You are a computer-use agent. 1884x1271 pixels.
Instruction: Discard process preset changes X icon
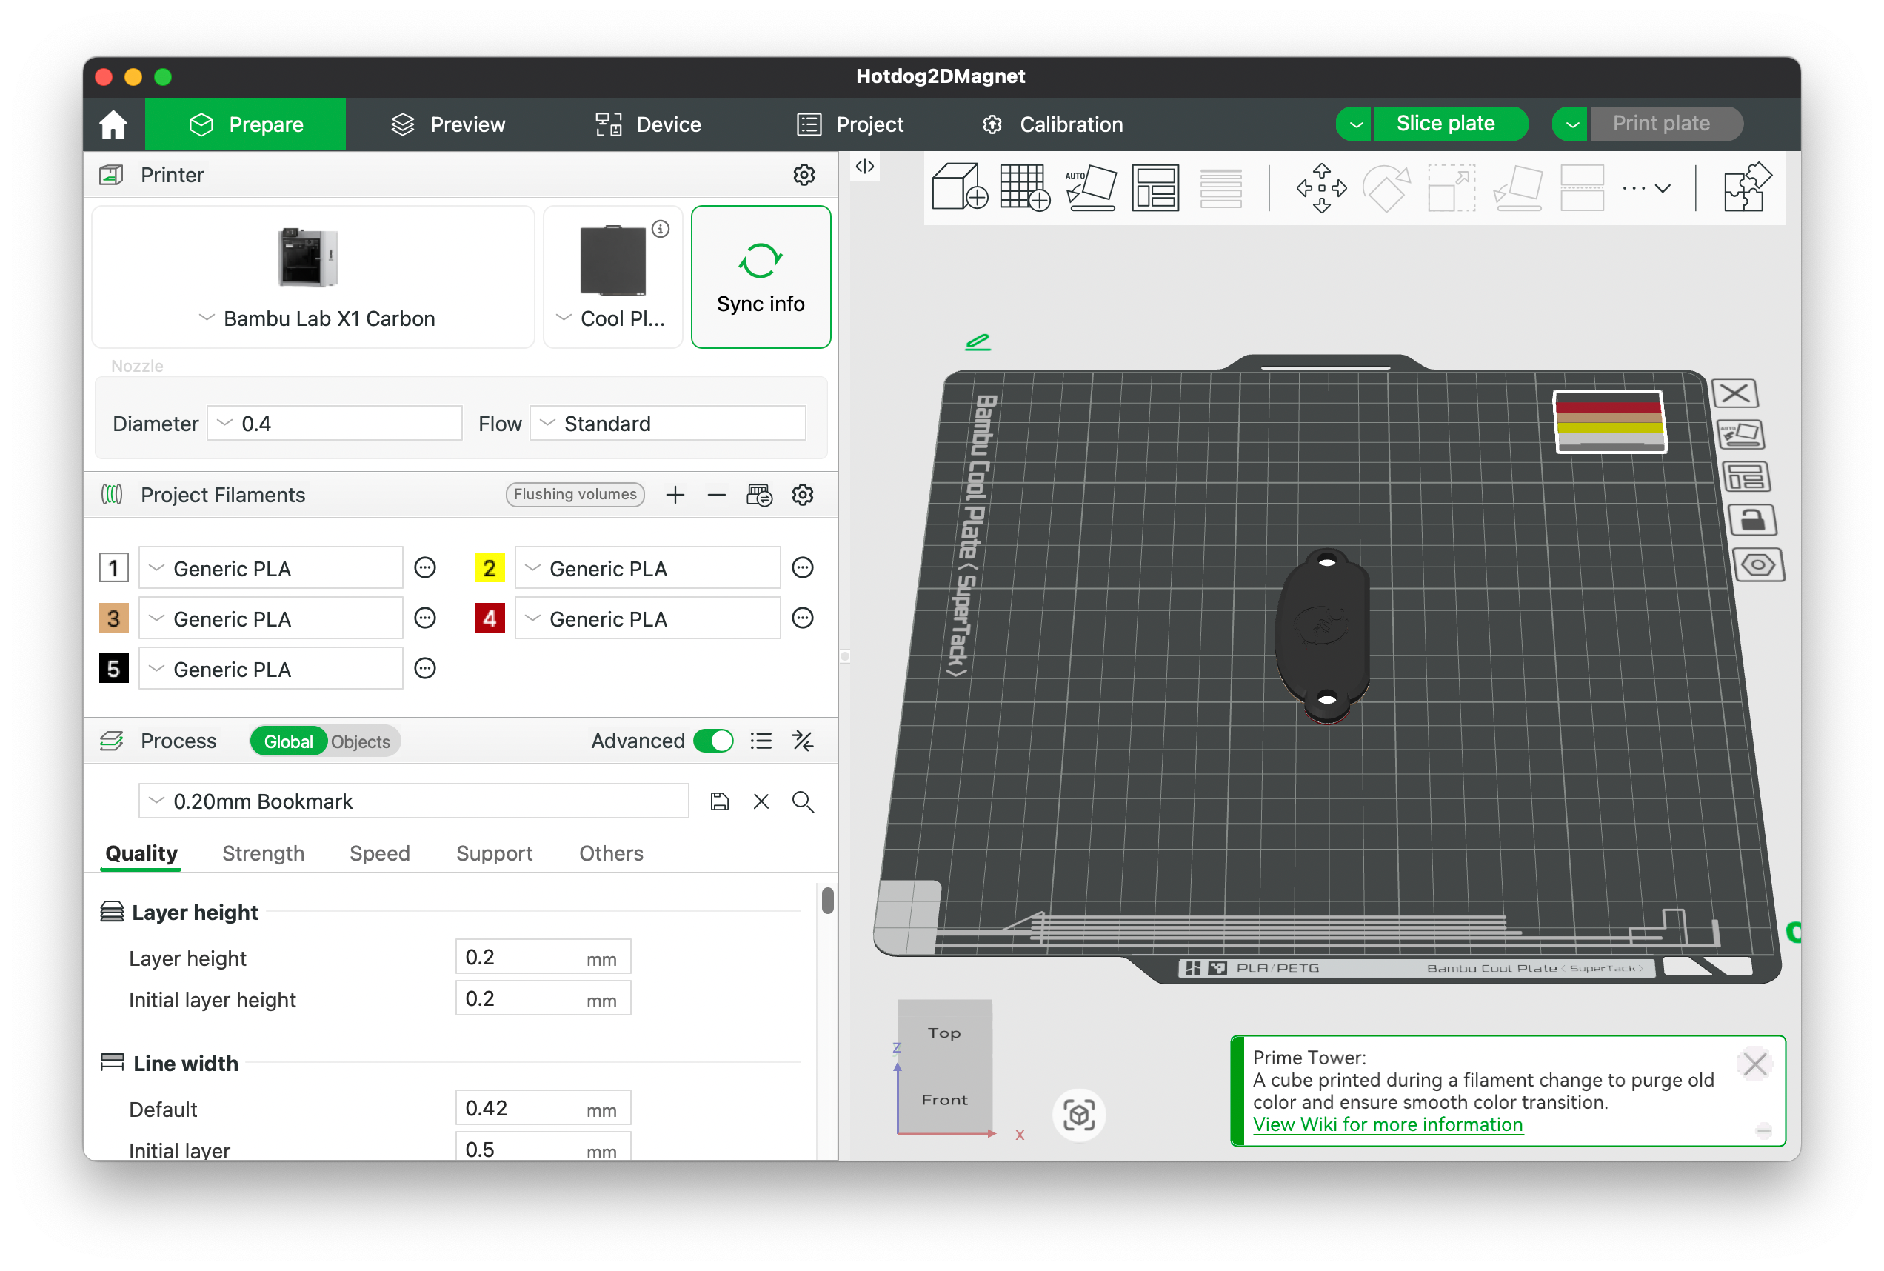point(761,801)
